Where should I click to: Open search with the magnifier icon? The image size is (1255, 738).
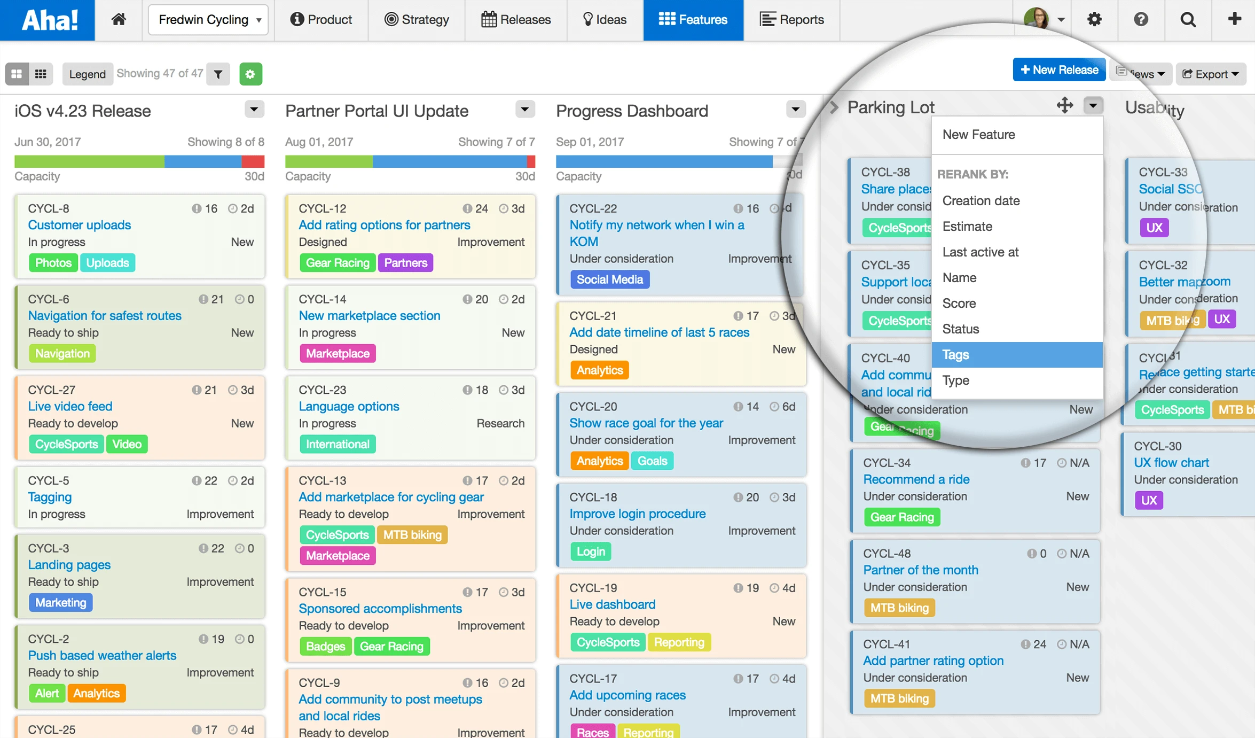[1188, 20]
